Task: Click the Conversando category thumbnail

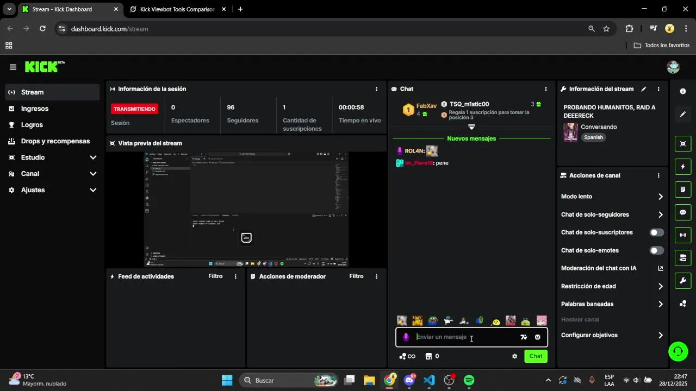Action: (570, 132)
